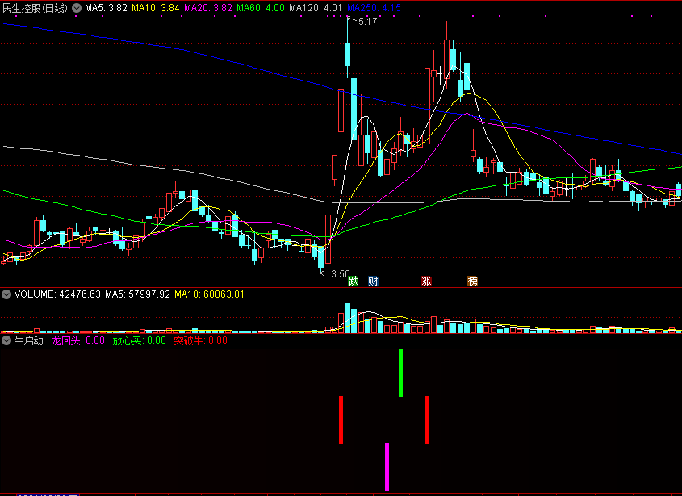This screenshot has height=496, width=682.
Task: Click the green 跌 marker icon
Action: (x=354, y=281)
